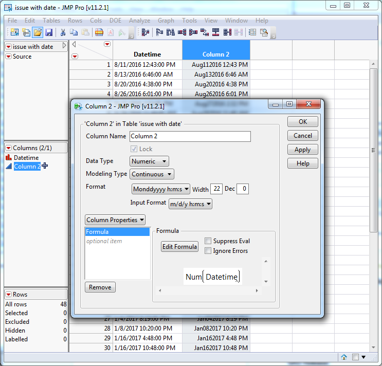Toggle the Lock checkbox

tap(134, 149)
